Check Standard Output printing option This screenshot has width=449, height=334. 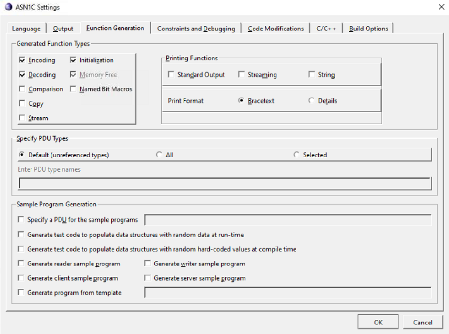(171, 75)
